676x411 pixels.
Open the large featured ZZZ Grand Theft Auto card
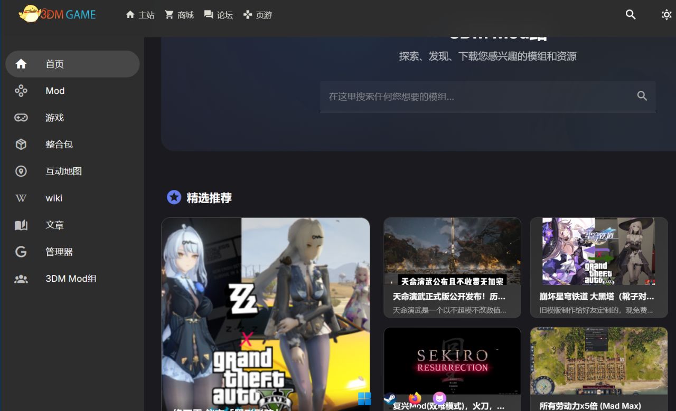coord(266,314)
